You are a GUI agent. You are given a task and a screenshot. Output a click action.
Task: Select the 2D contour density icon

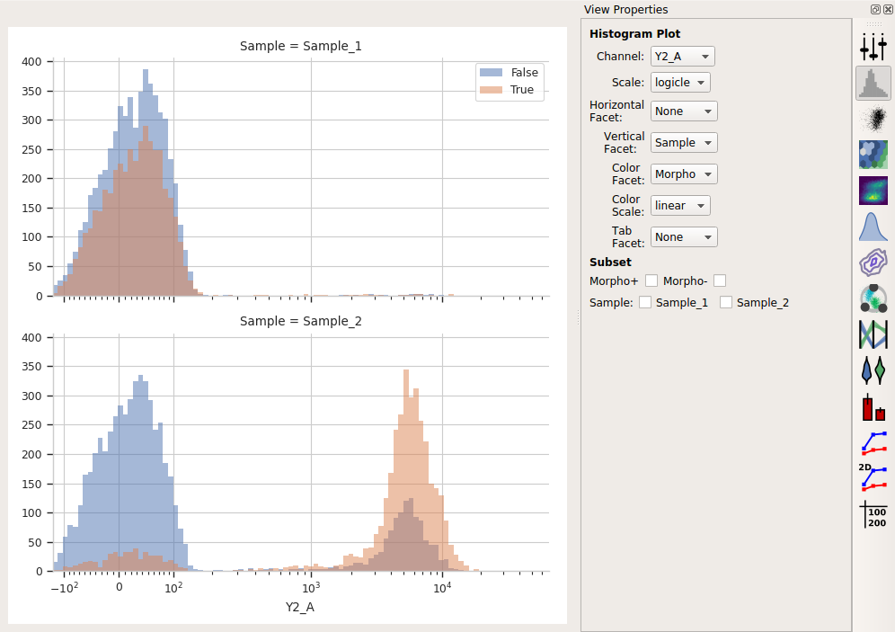[x=873, y=262]
